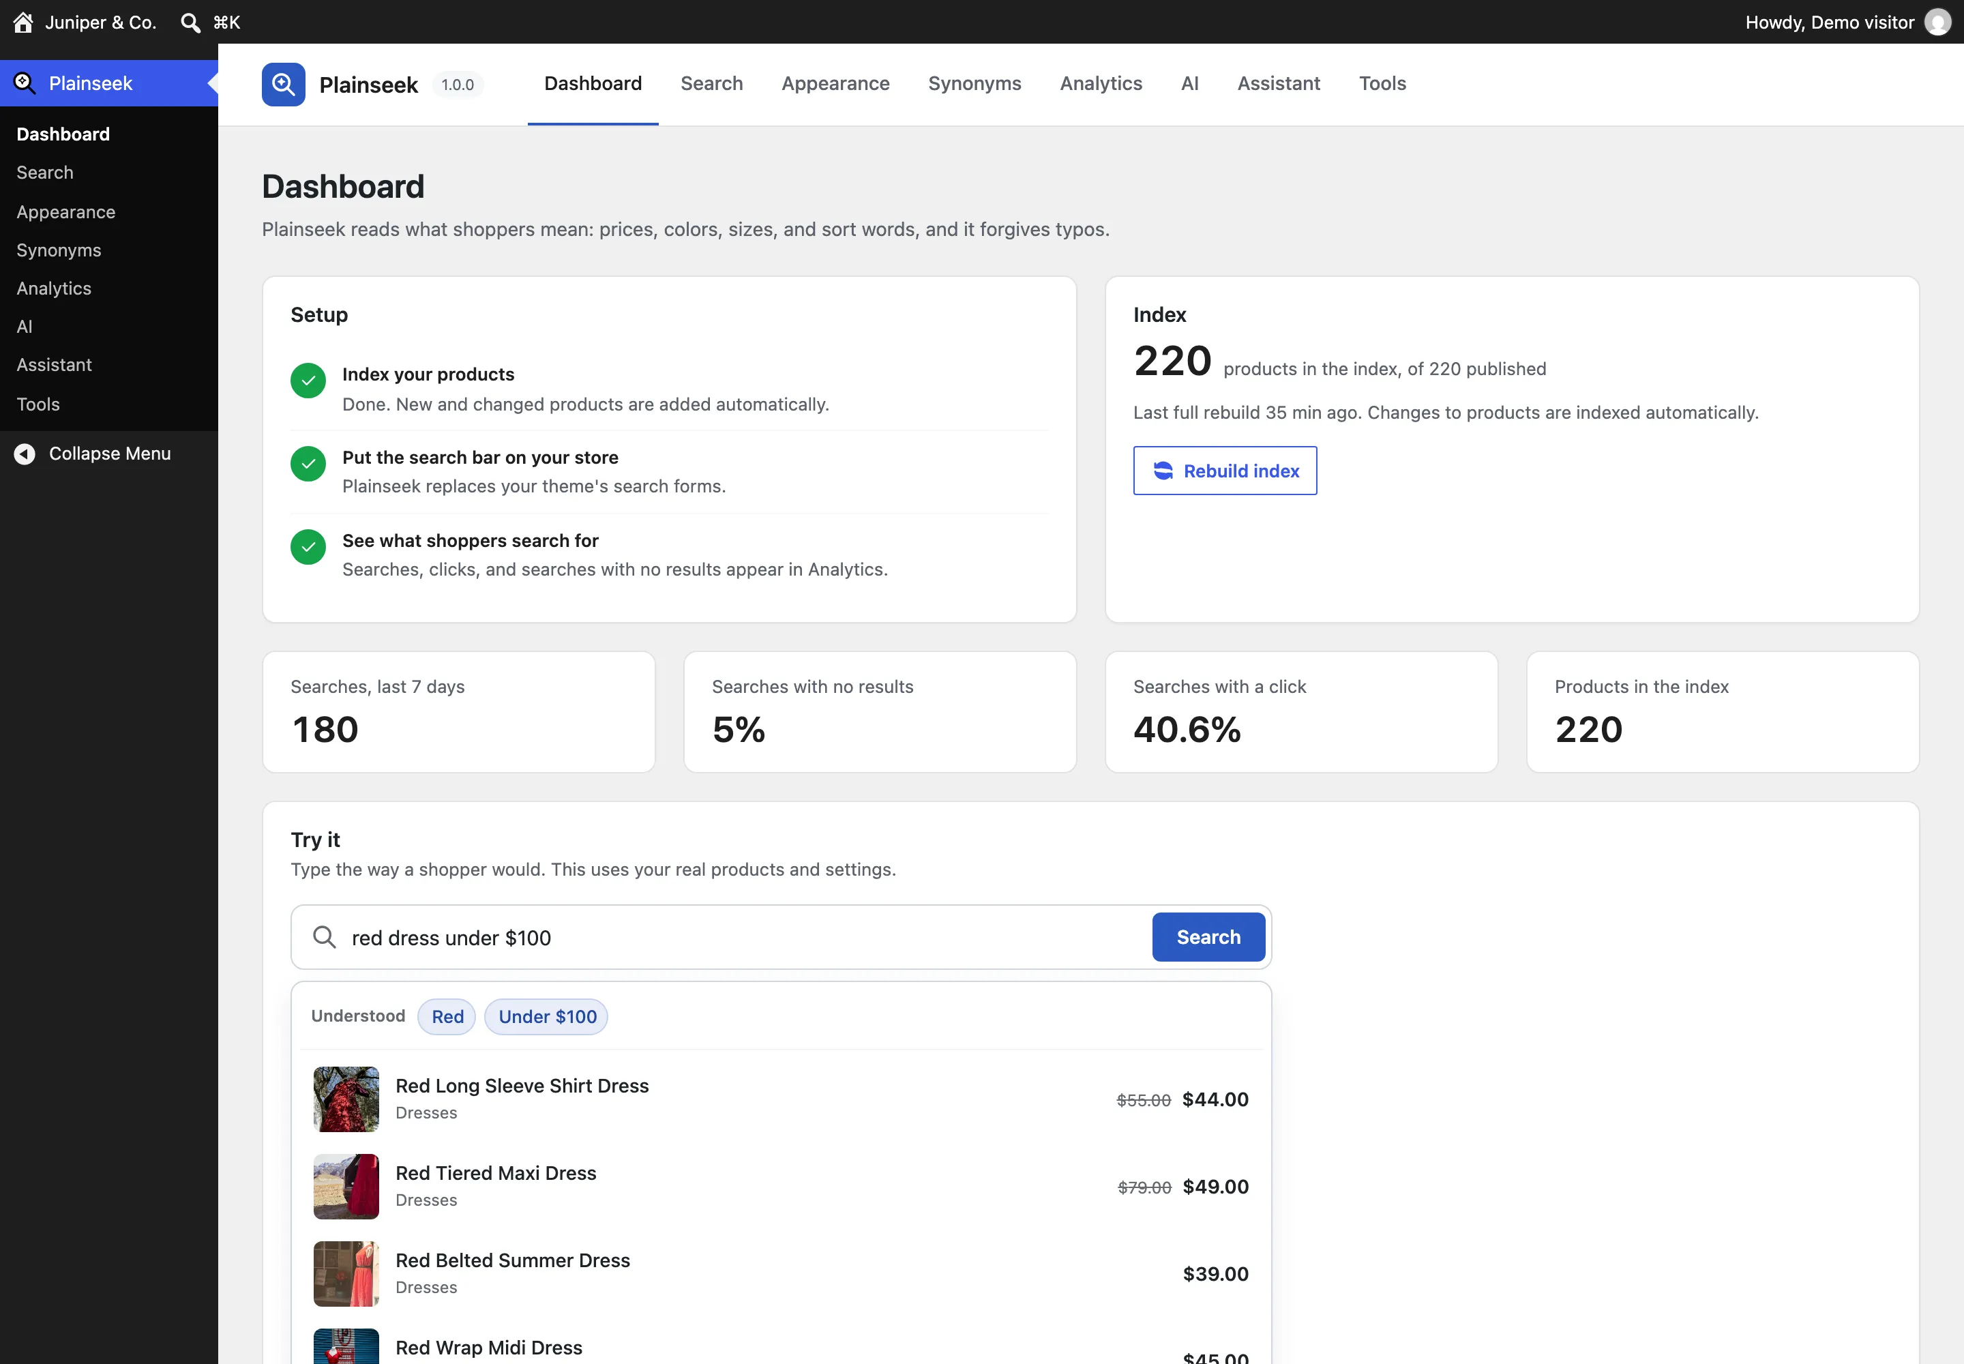1964x1364 pixels.
Task: Click the Searches with a click 40.6% value
Action: pos(1187,730)
